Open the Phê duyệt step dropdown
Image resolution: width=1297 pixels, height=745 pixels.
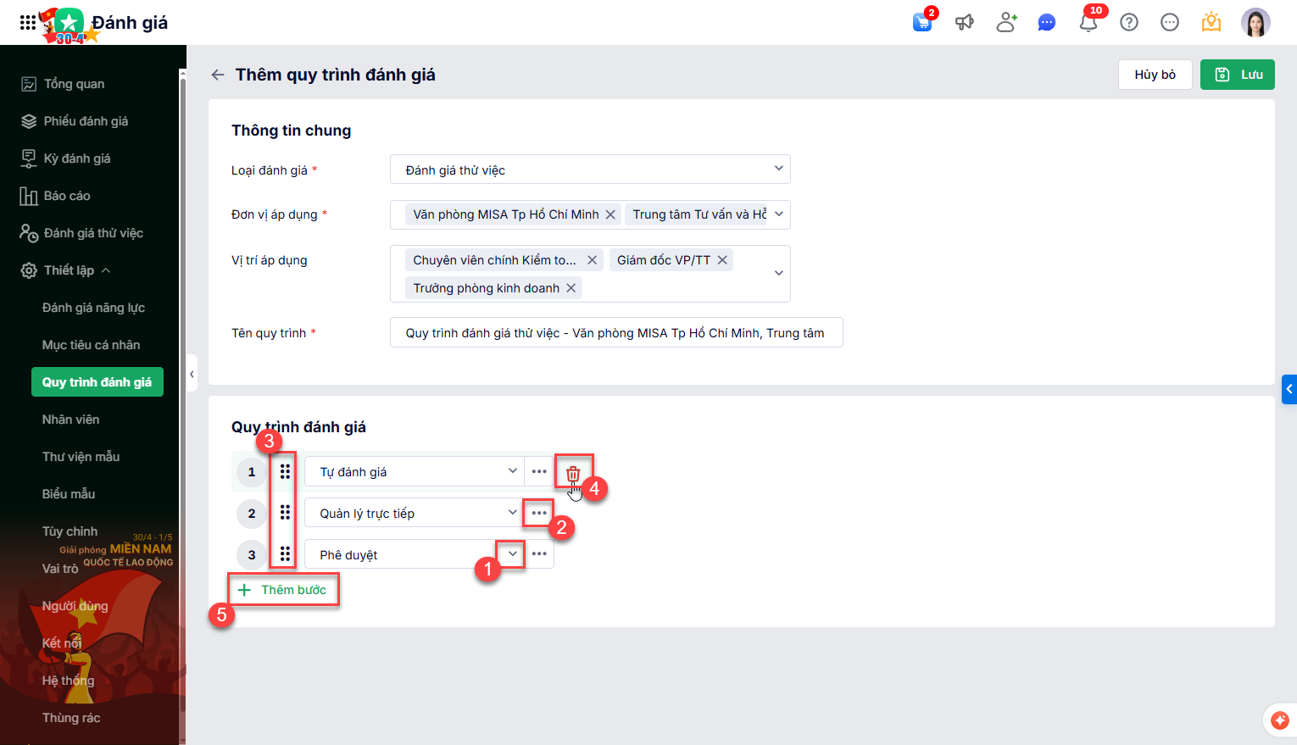pos(513,554)
